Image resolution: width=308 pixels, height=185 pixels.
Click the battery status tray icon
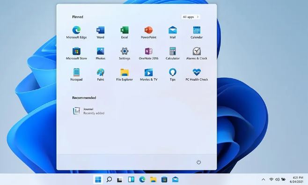point(283,179)
